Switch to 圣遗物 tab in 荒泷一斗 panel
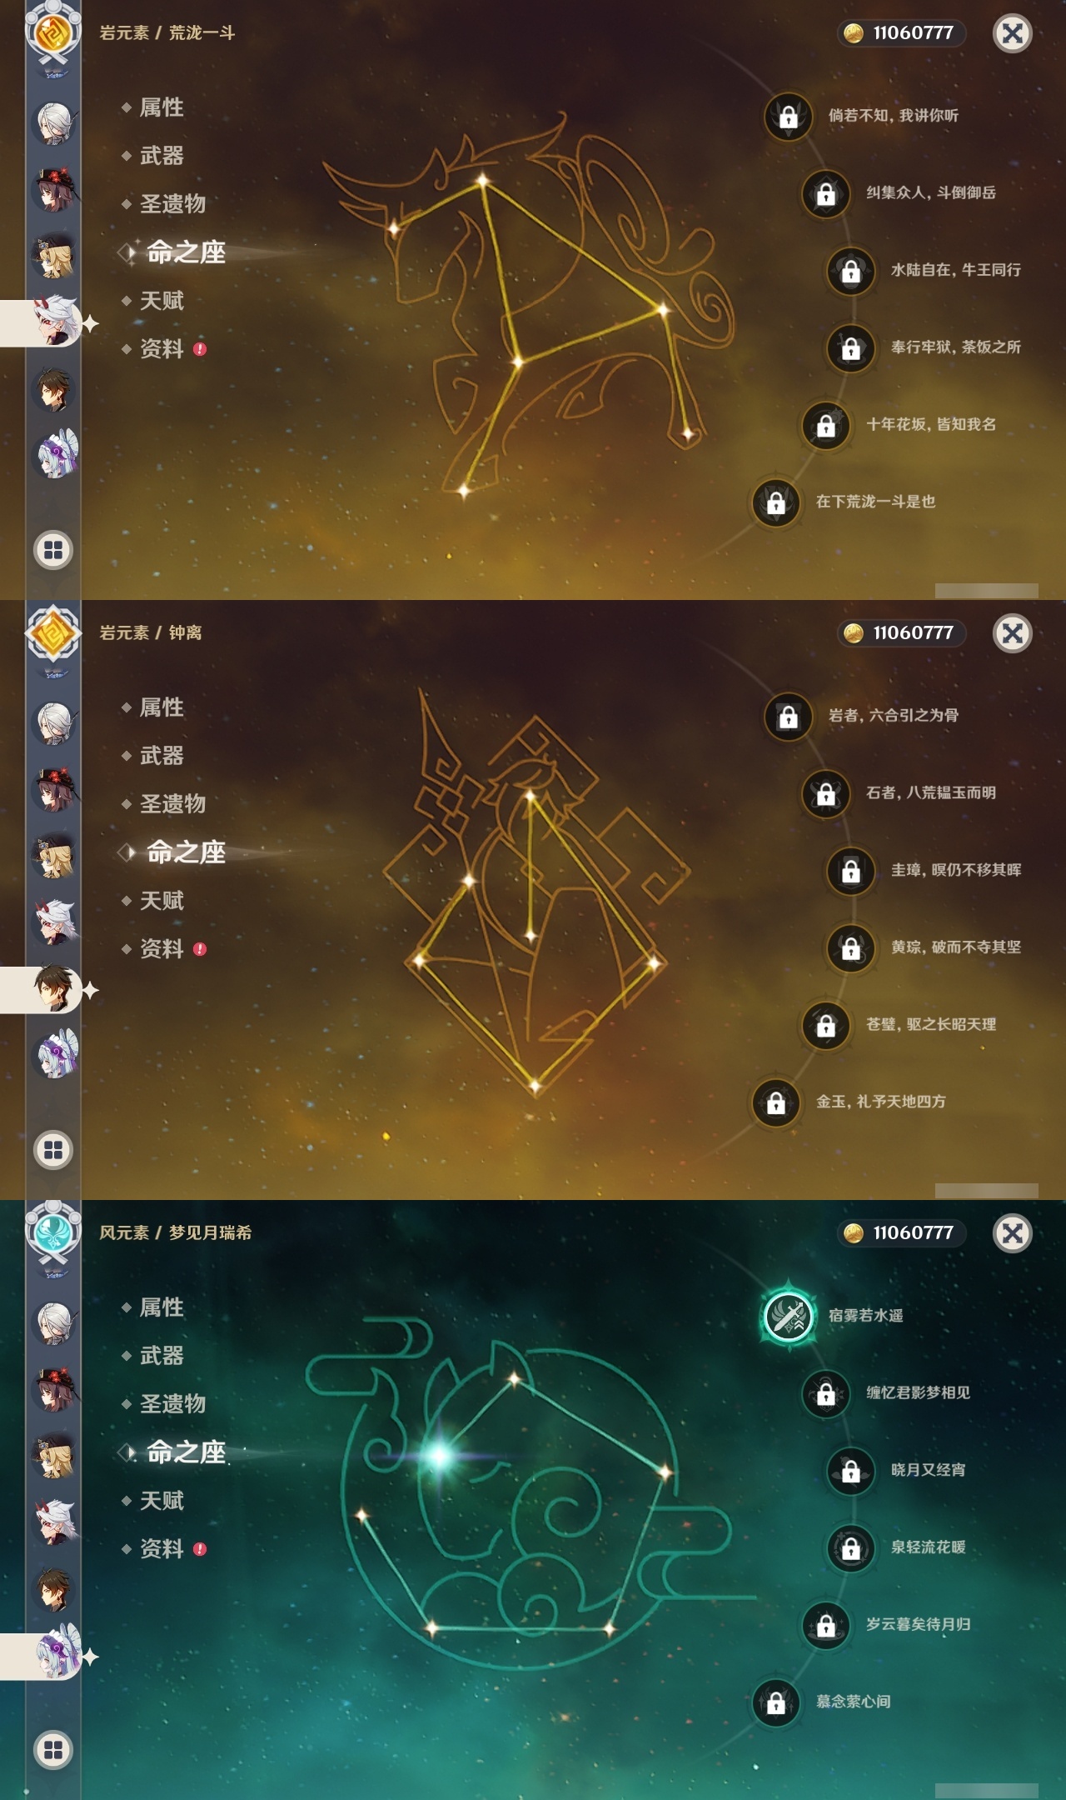1066x1800 pixels. (x=172, y=204)
